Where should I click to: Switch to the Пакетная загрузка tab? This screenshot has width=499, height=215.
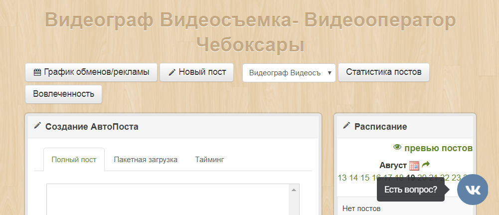(x=146, y=160)
